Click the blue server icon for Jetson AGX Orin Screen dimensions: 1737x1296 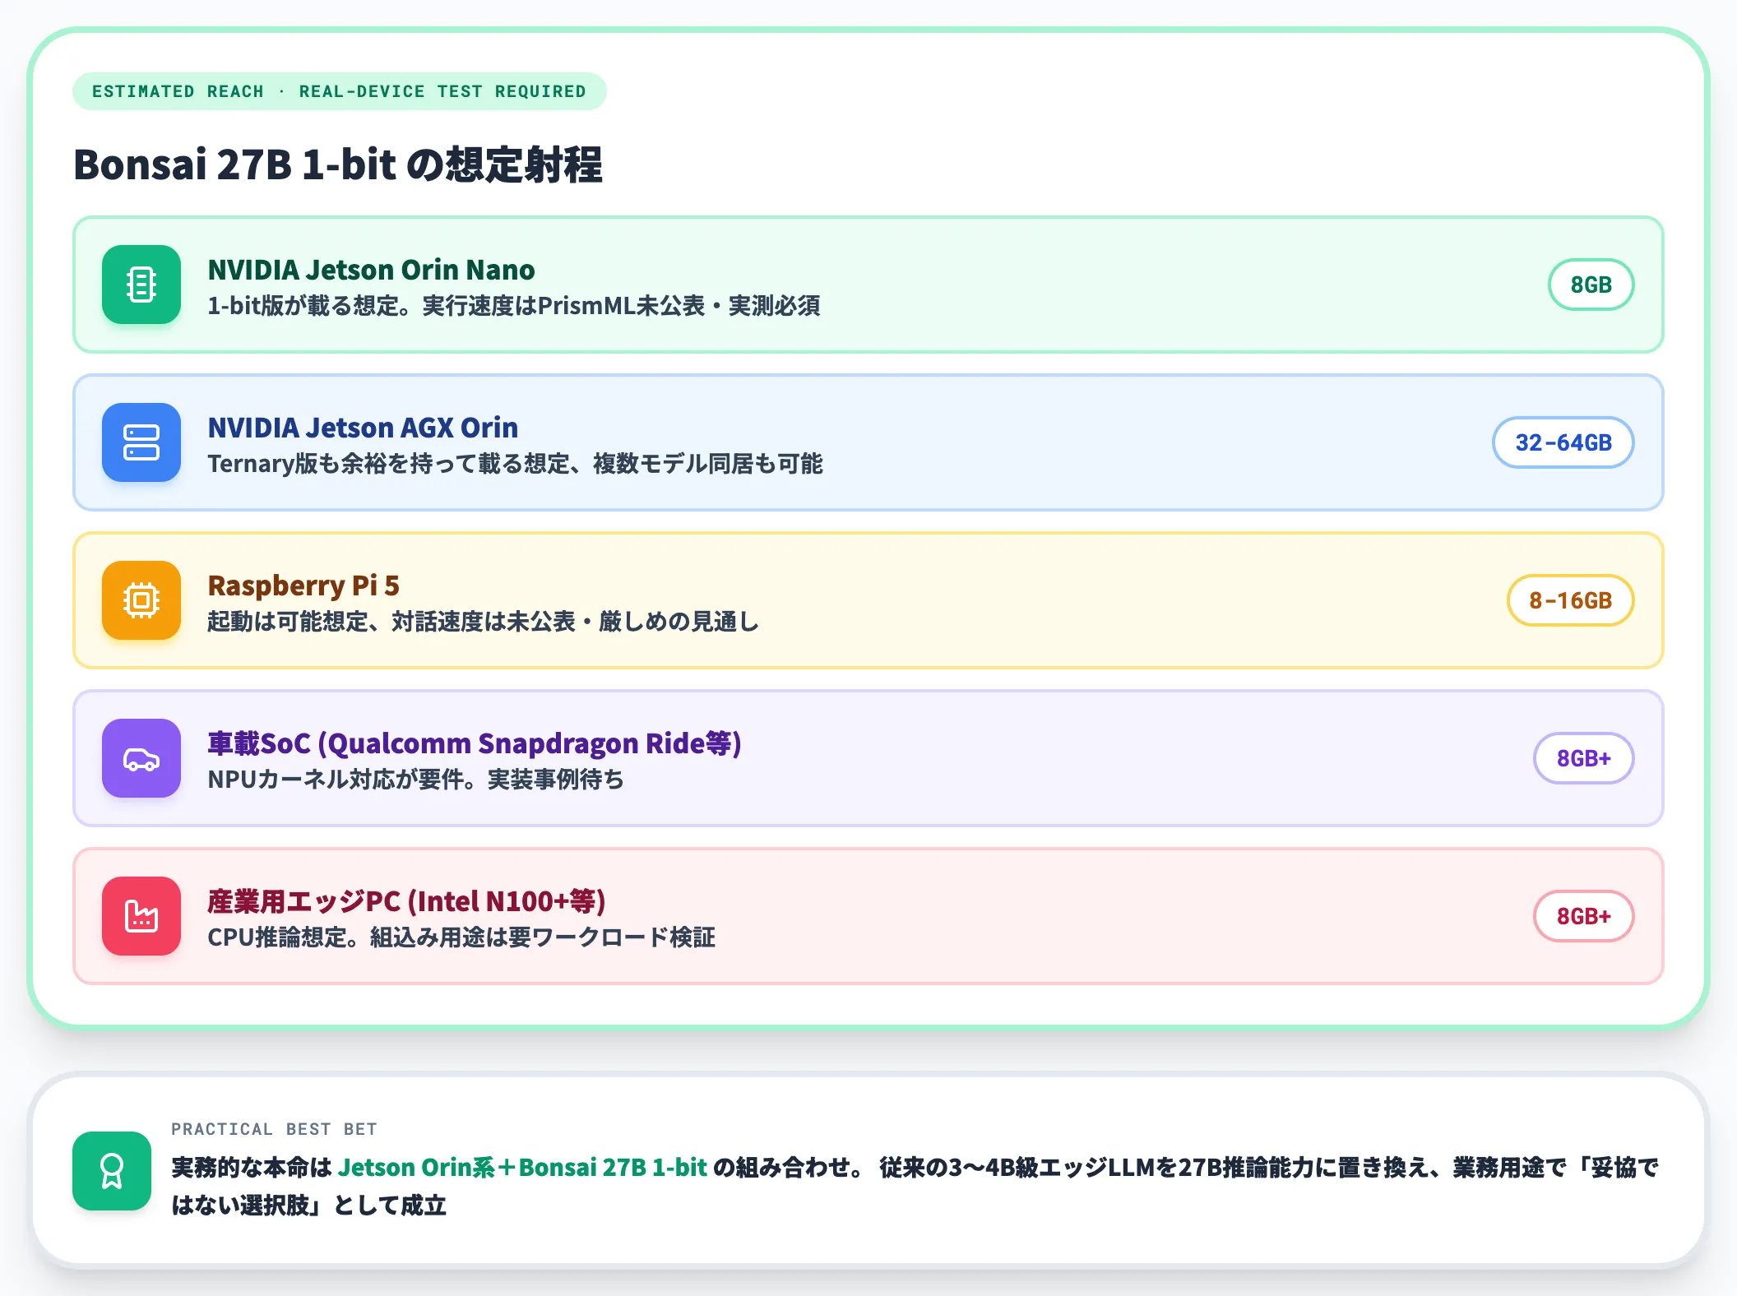[x=141, y=442]
